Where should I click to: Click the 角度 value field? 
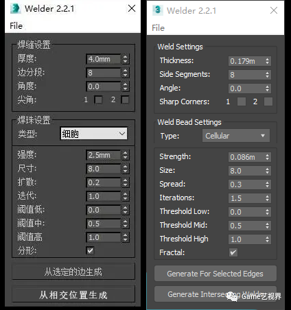104,86
